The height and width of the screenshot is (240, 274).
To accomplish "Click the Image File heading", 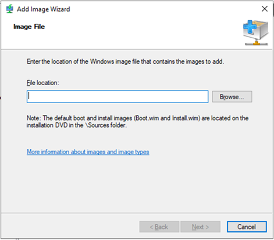I will pyautogui.click(x=29, y=27).
